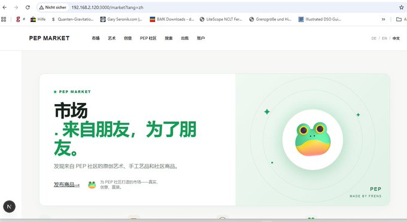Open the 'Illustrated DSO Gui...' bookmark
The width and height of the screenshot is (407, 222).
point(320,19)
